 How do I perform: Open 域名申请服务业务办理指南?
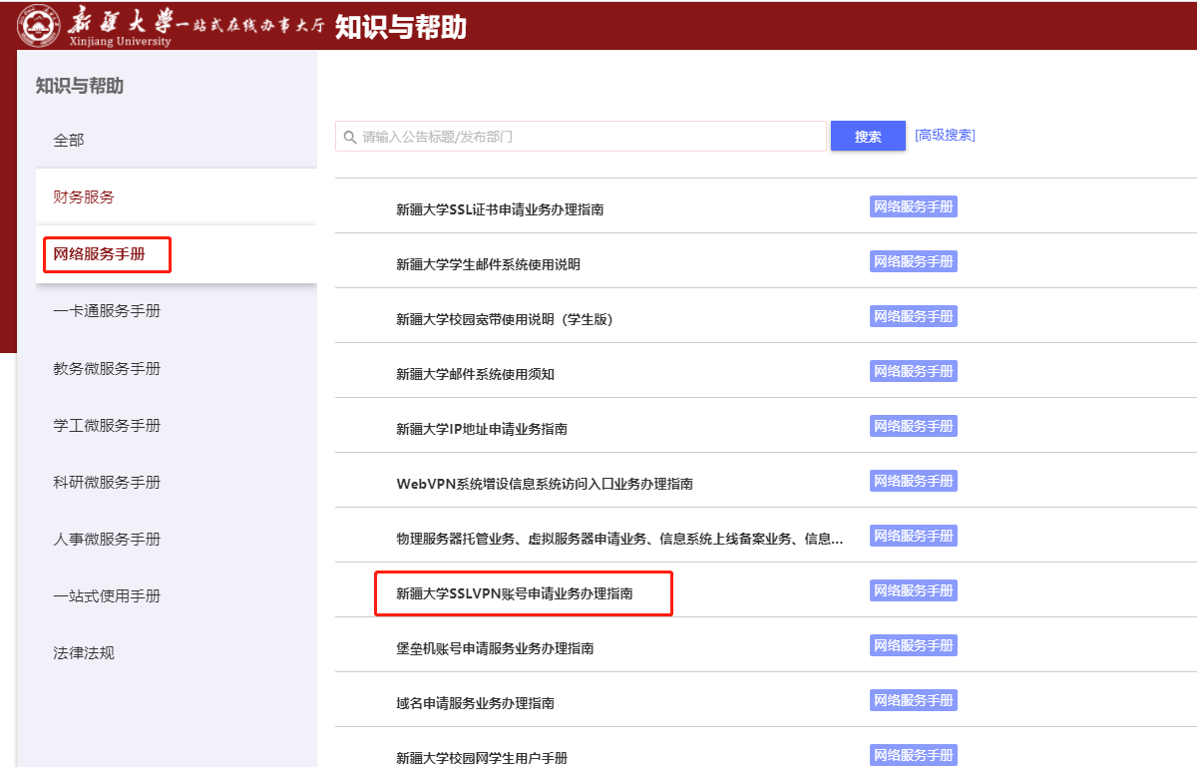[475, 703]
